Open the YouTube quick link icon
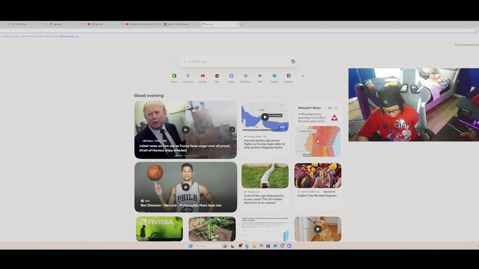This screenshot has height=269, width=479. (x=203, y=76)
